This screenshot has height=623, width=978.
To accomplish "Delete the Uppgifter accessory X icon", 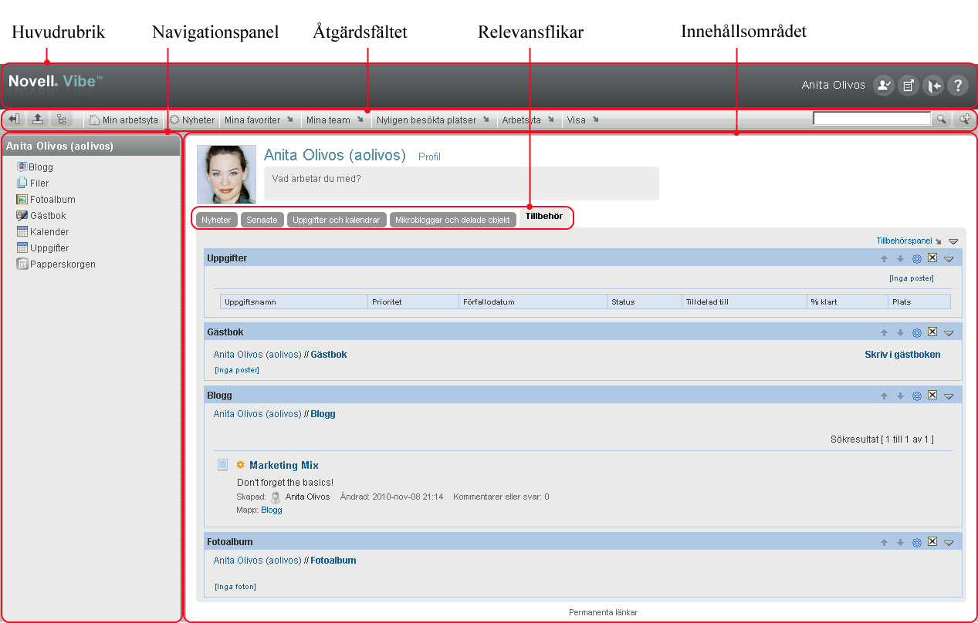I will [x=932, y=258].
